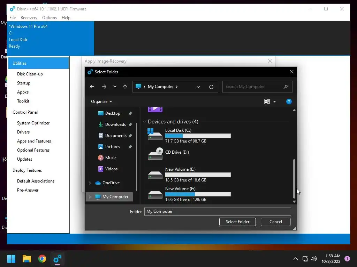Open Default Associations in sidebar
This screenshot has height=267, width=357.
click(x=36, y=181)
